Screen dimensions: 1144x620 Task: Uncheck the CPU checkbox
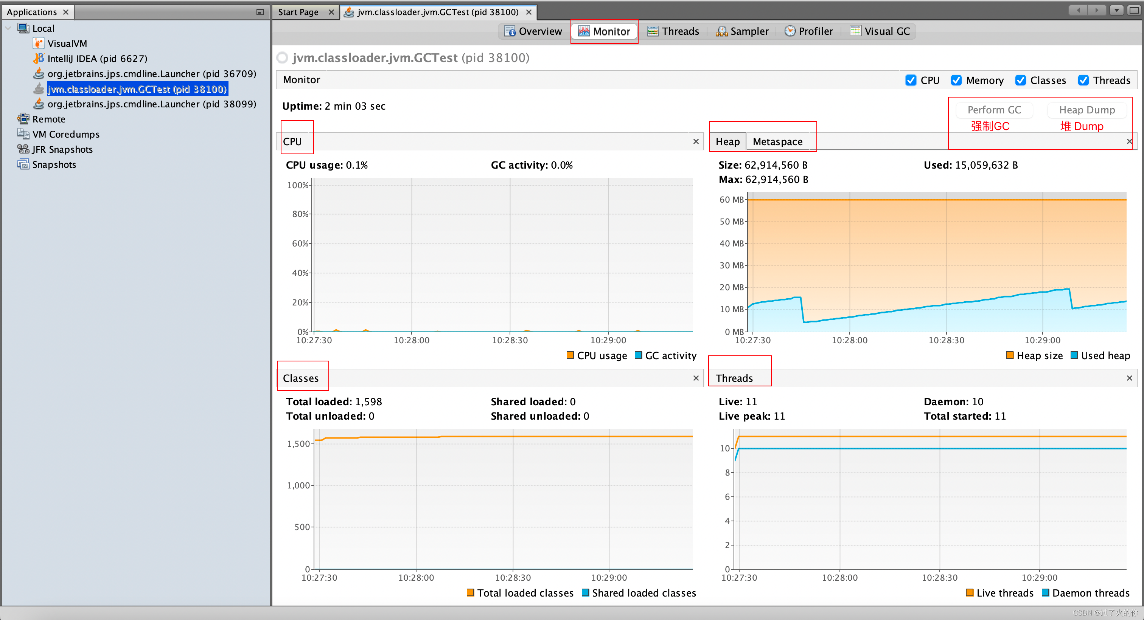coord(911,80)
